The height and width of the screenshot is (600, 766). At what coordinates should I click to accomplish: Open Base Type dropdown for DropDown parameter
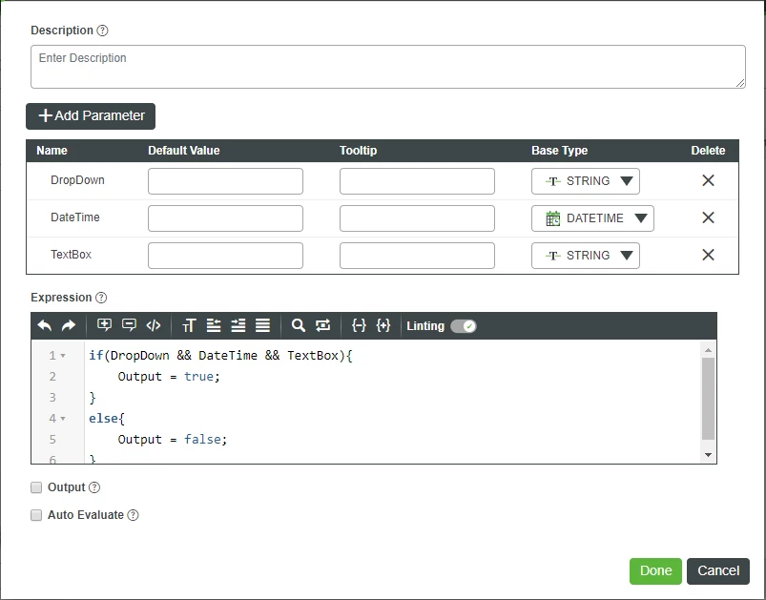pos(586,181)
